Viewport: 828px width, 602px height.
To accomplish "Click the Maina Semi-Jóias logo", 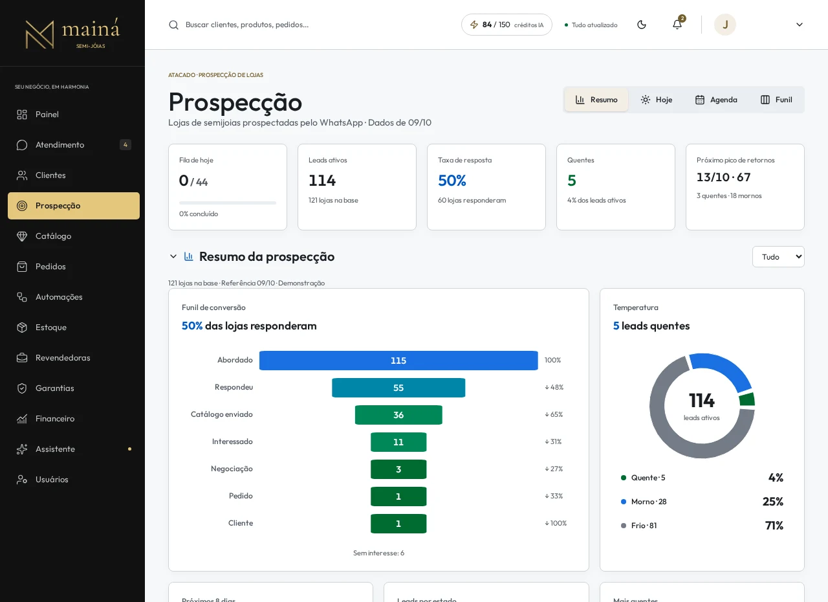I will (72, 33).
